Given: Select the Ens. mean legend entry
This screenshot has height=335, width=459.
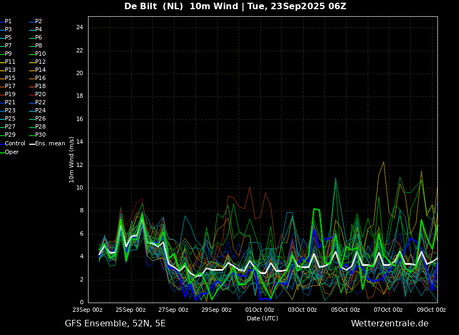Looking at the screenshot, I should [50, 144].
